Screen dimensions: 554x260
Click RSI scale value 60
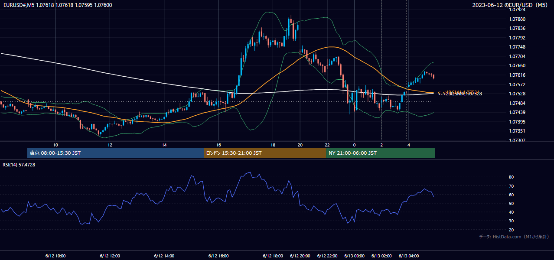511,195
